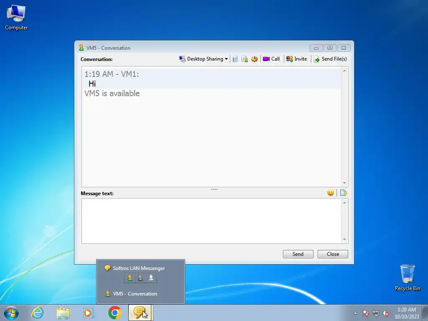Click the '1:19 AM - VM1:' message header
Screen dimensions: 428x321
click(112, 74)
